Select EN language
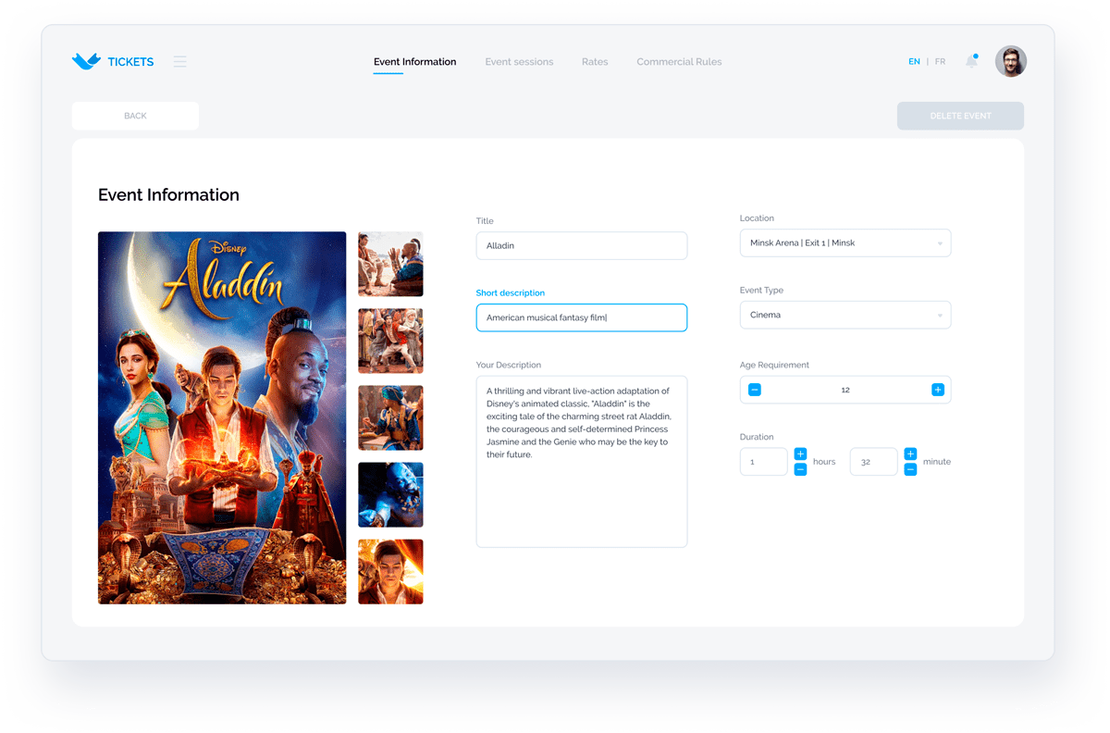This screenshot has height=733, width=1110. 914,62
